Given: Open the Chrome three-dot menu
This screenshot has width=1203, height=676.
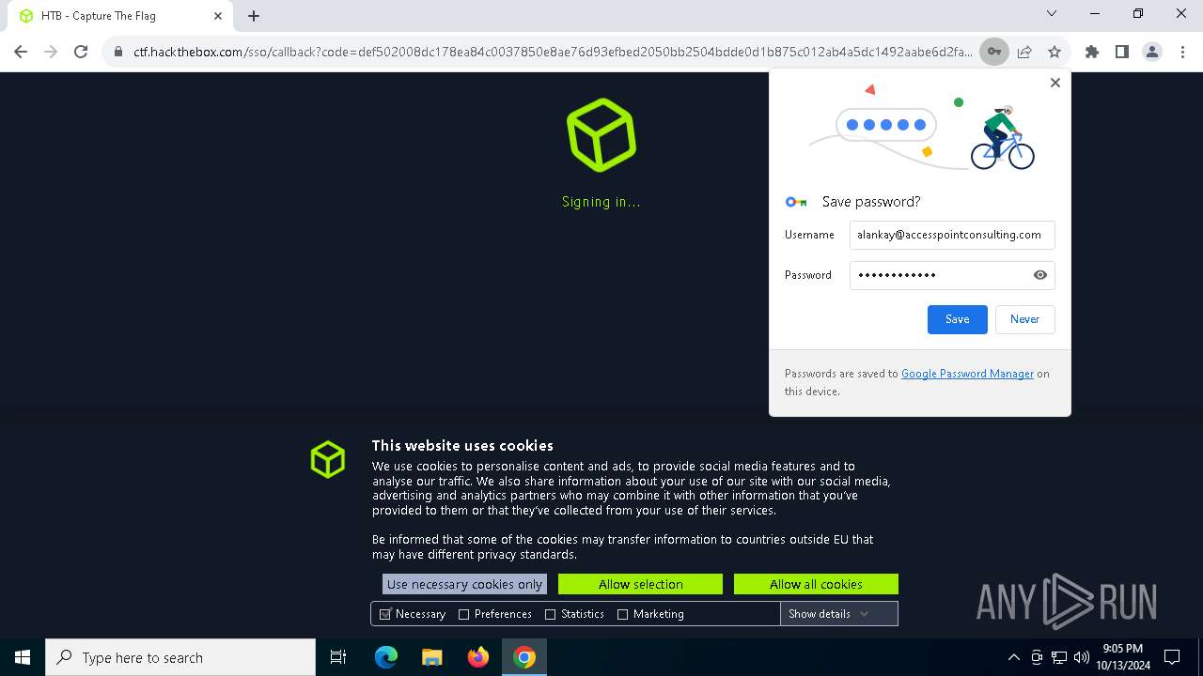Looking at the screenshot, I should point(1182,52).
